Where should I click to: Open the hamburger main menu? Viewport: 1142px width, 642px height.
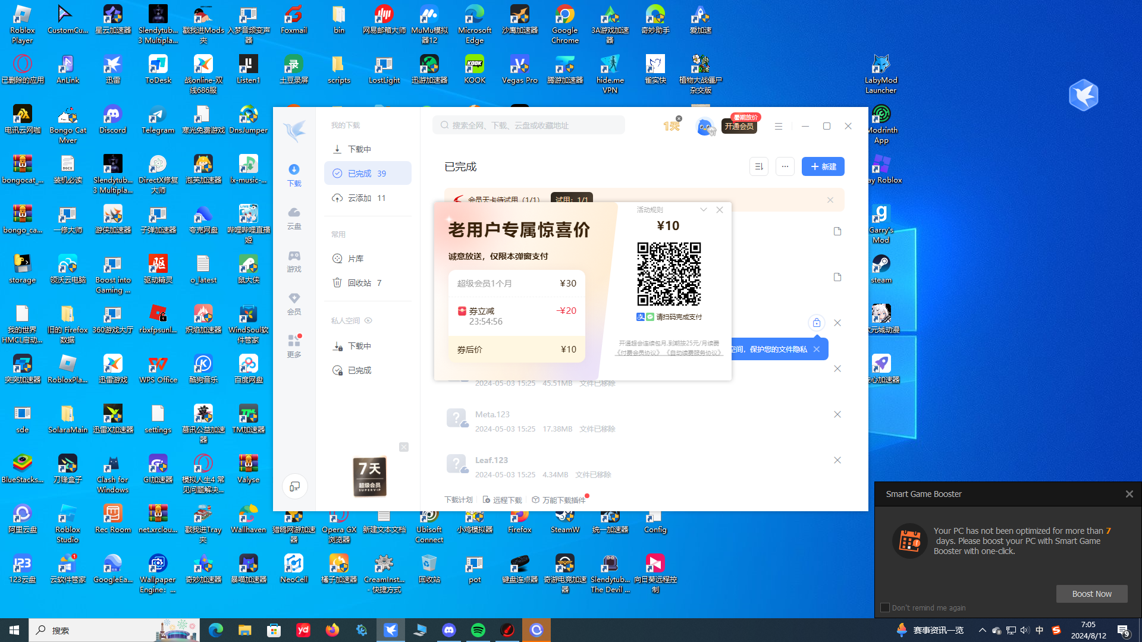pyautogui.click(x=778, y=126)
